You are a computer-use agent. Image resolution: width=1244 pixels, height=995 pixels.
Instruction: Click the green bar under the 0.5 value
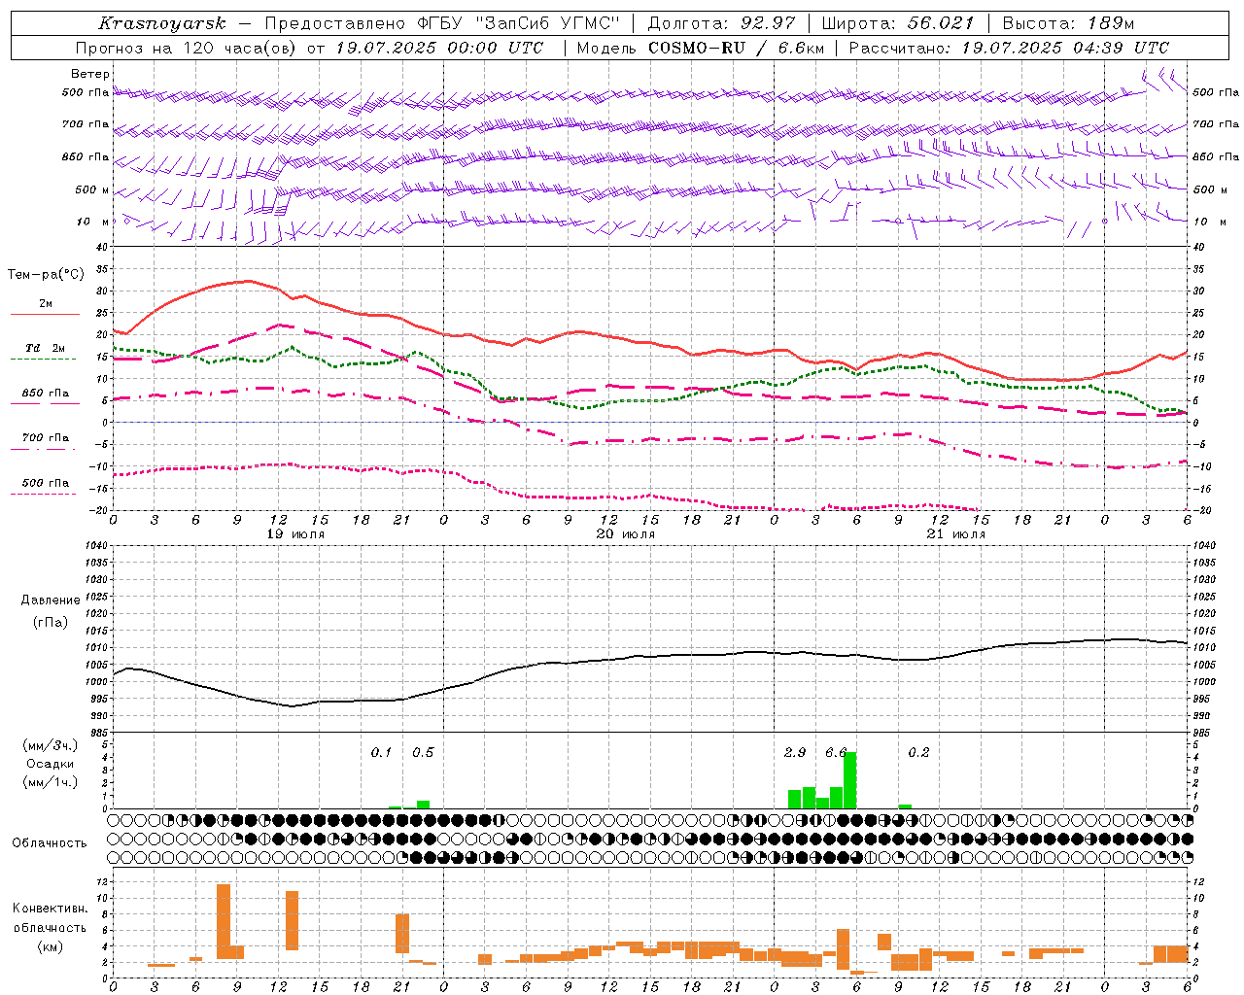point(423,805)
